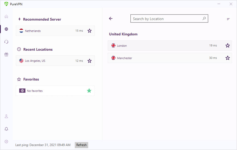Click the 30 ms Manchester ping value
237x150 pixels.
tap(213, 58)
